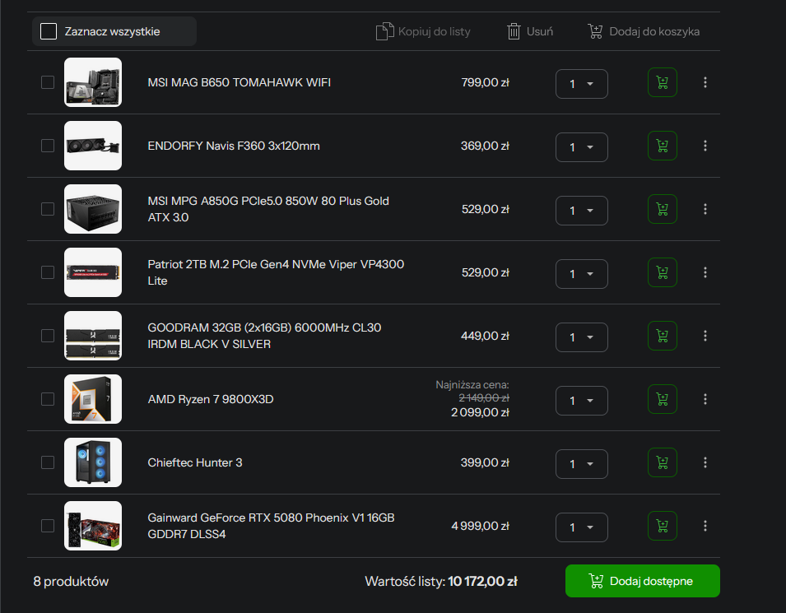Check the MSI MPG A850G row checkbox
The image size is (786, 613).
(x=48, y=209)
